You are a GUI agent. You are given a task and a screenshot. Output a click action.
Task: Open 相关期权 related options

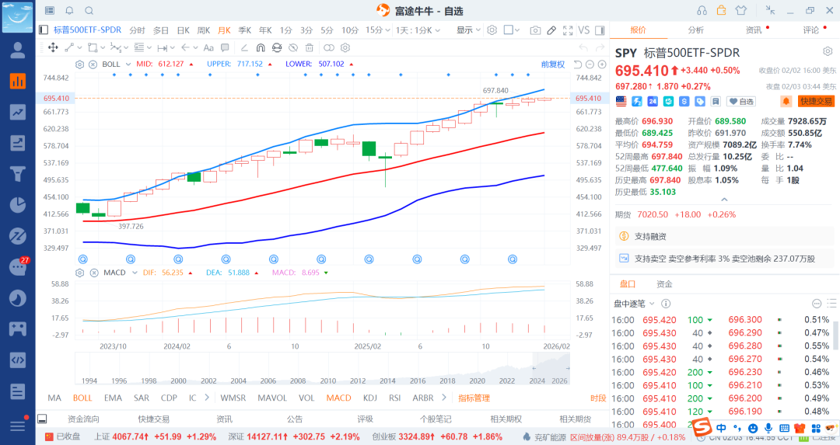tap(506, 419)
